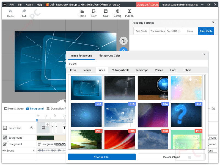Click the background thumbnails vertical scrollbar
220x165 pixels.
point(205,87)
